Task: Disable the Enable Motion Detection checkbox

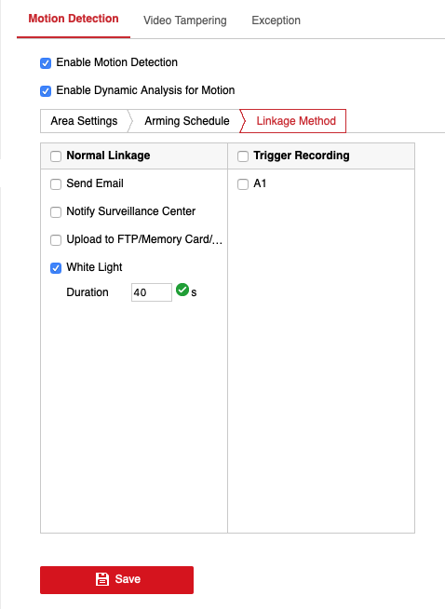Action: point(46,63)
